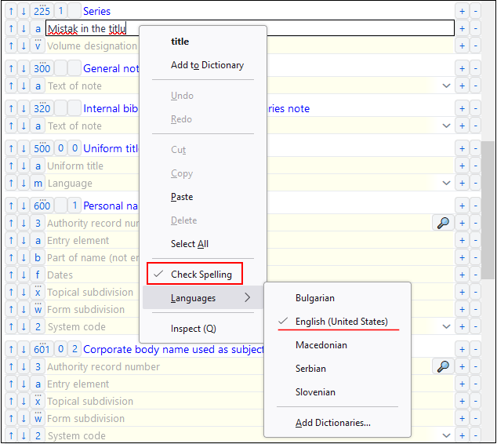Click the Series field label
The image size is (497, 444).
(x=96, y=12)
